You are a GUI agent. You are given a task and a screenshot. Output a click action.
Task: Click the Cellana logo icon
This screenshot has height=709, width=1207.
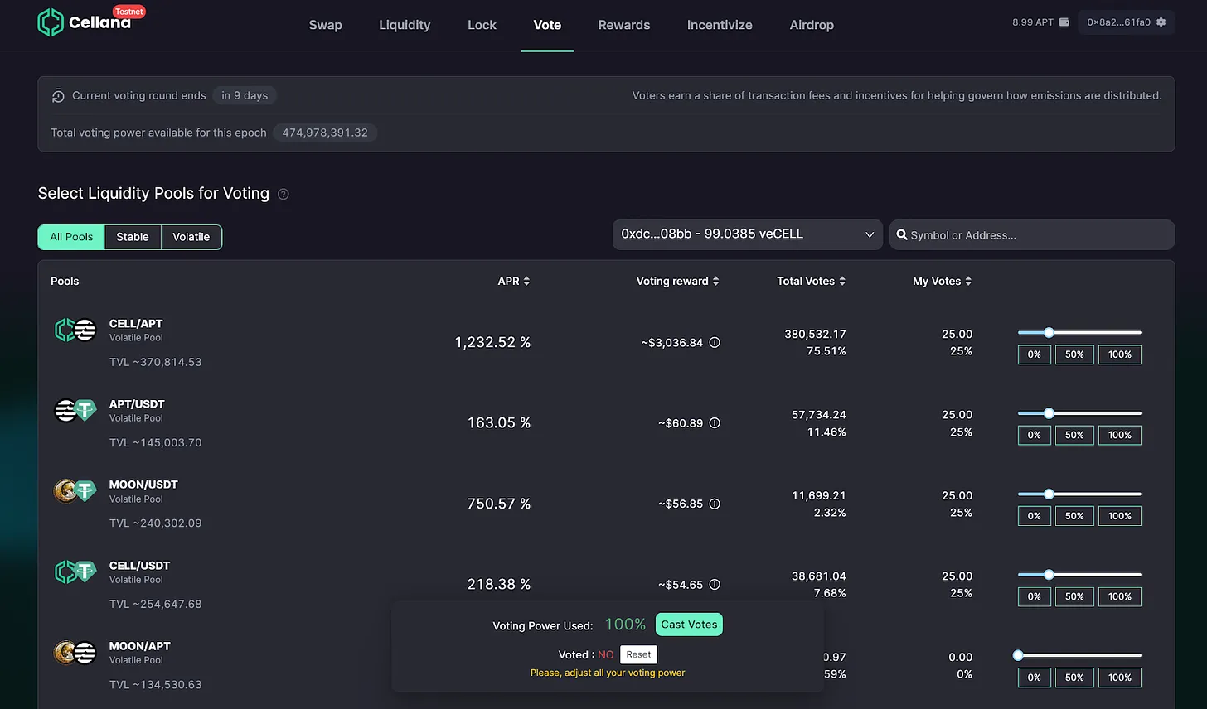pyautogui.click(x=51, y=22)
